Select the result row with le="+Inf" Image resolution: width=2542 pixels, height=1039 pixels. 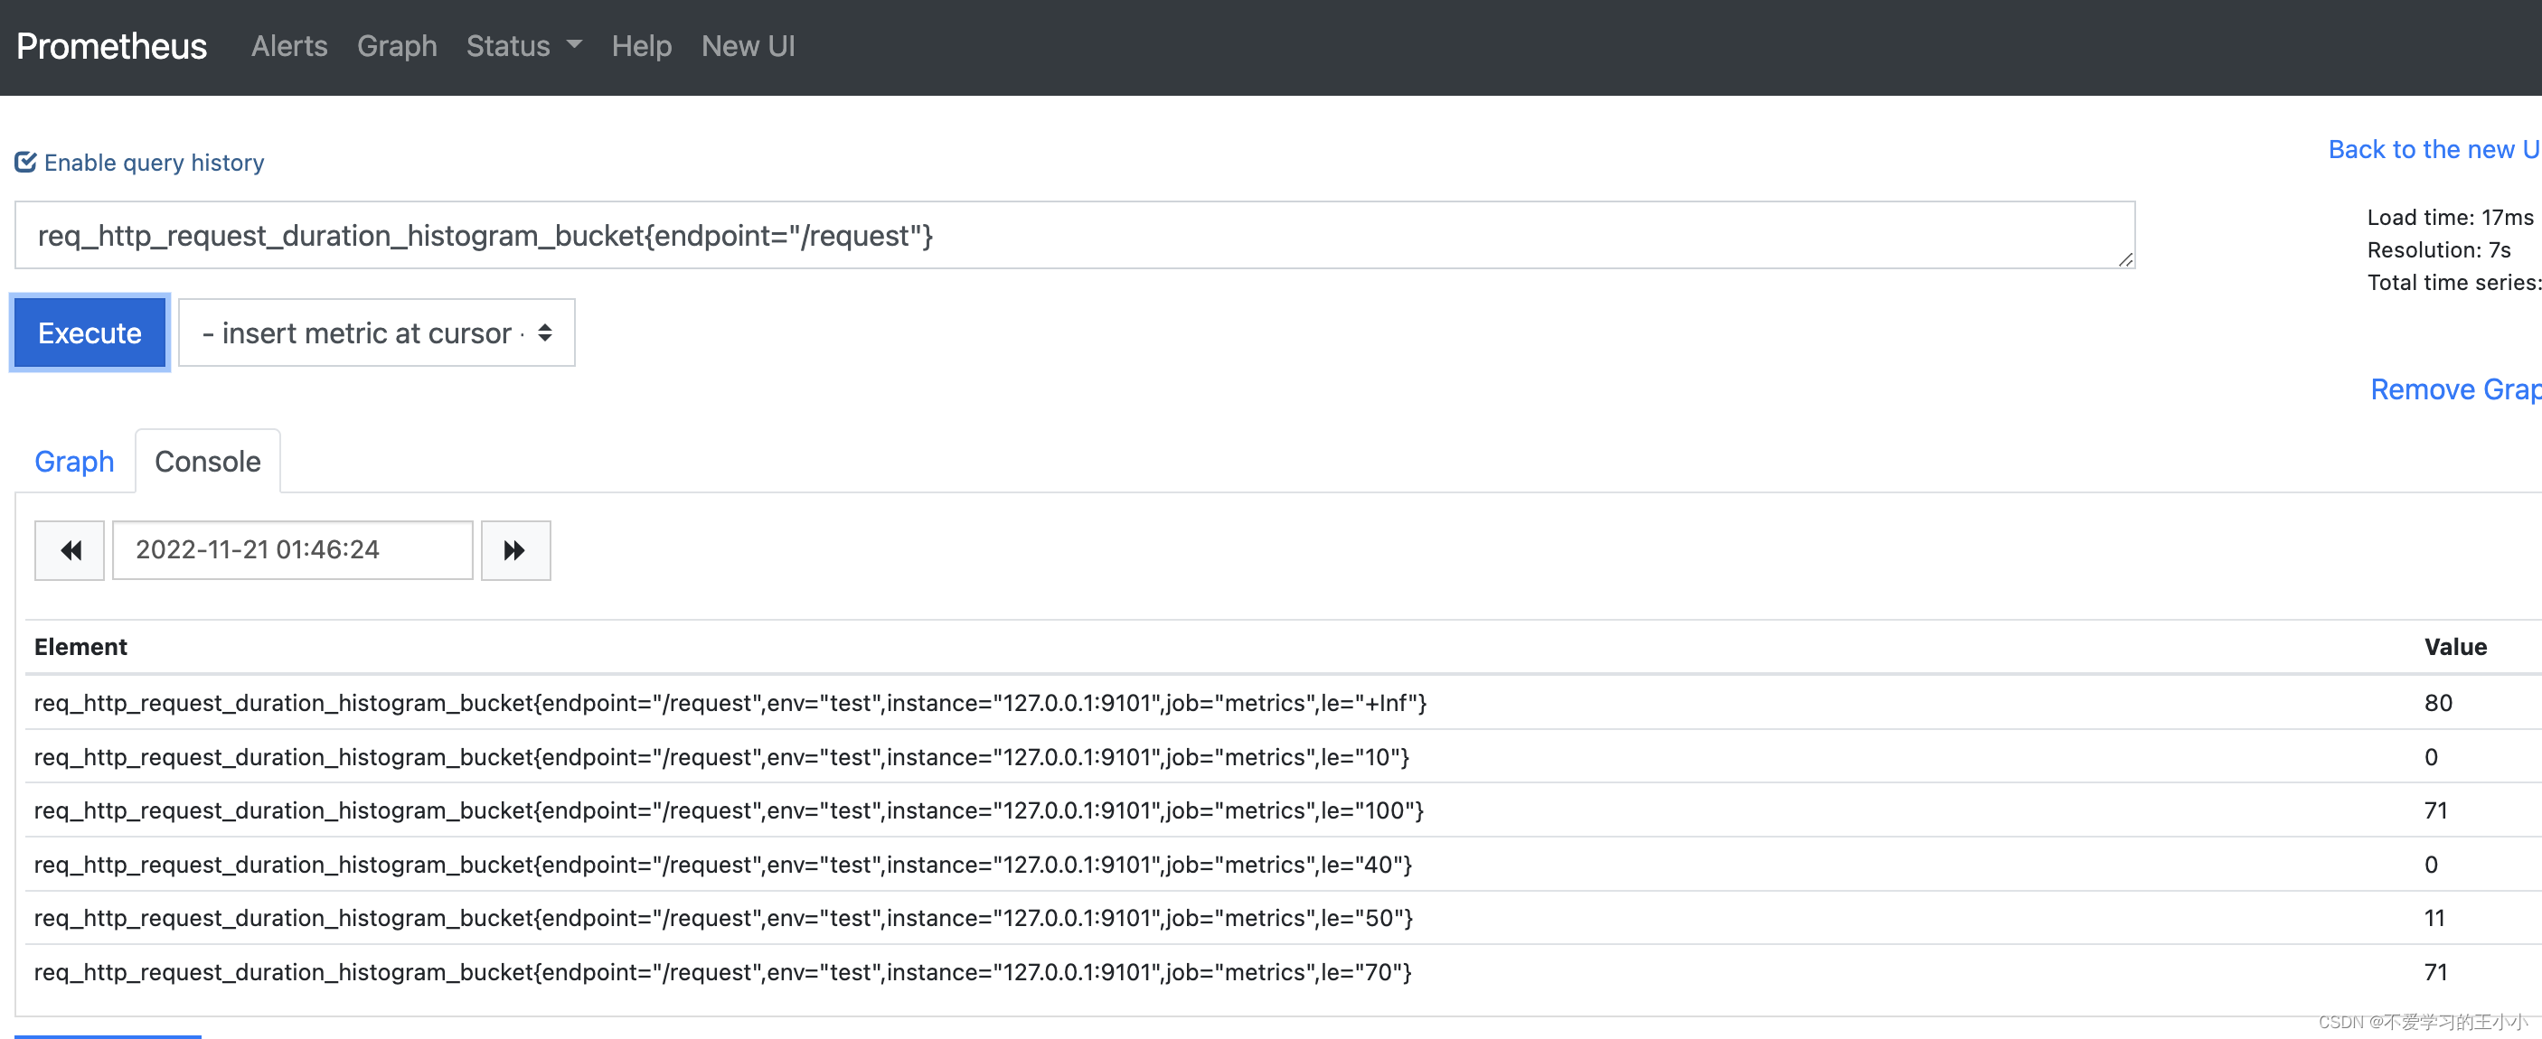[1283, 703]
